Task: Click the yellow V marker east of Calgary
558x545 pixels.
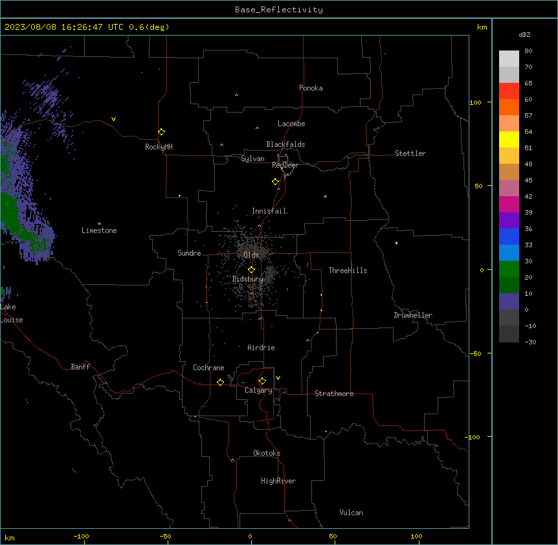Action: (278, 378)
